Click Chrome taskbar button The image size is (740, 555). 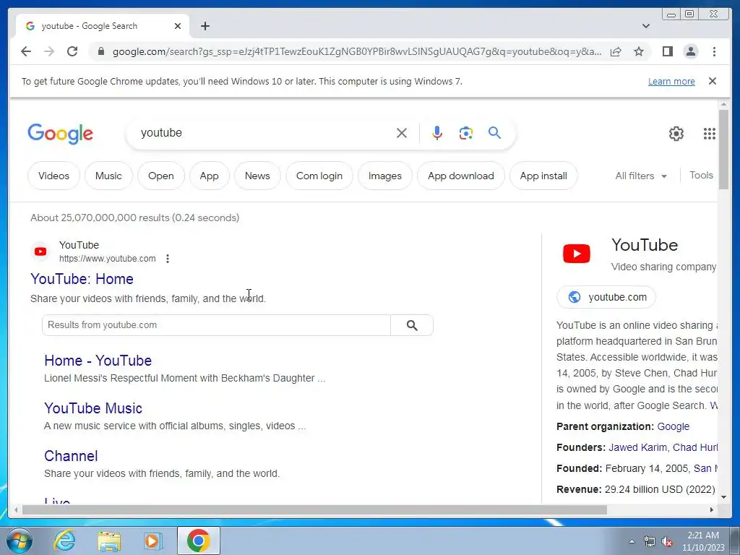pyautogui.click(x=198, y=541)
